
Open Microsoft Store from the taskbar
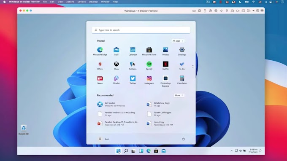[x=156, y=151]
